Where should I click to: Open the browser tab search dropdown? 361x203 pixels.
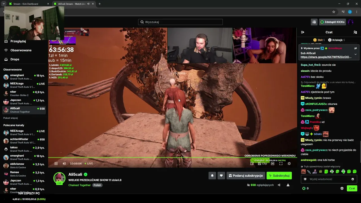pyautogui.click(x=4, y=4)
